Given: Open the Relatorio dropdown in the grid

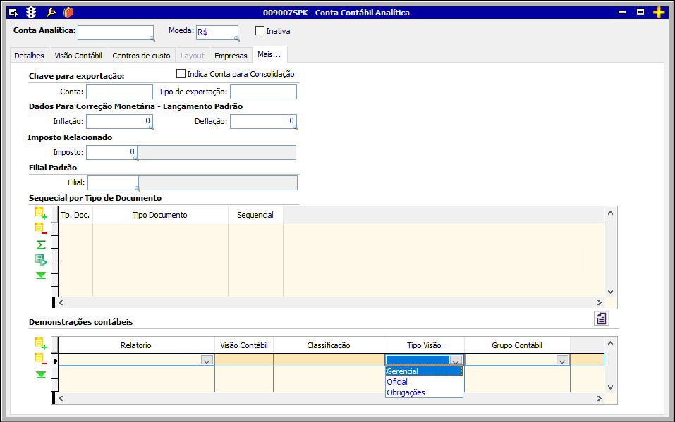Looking at the screenshot, I should [207, 360].
